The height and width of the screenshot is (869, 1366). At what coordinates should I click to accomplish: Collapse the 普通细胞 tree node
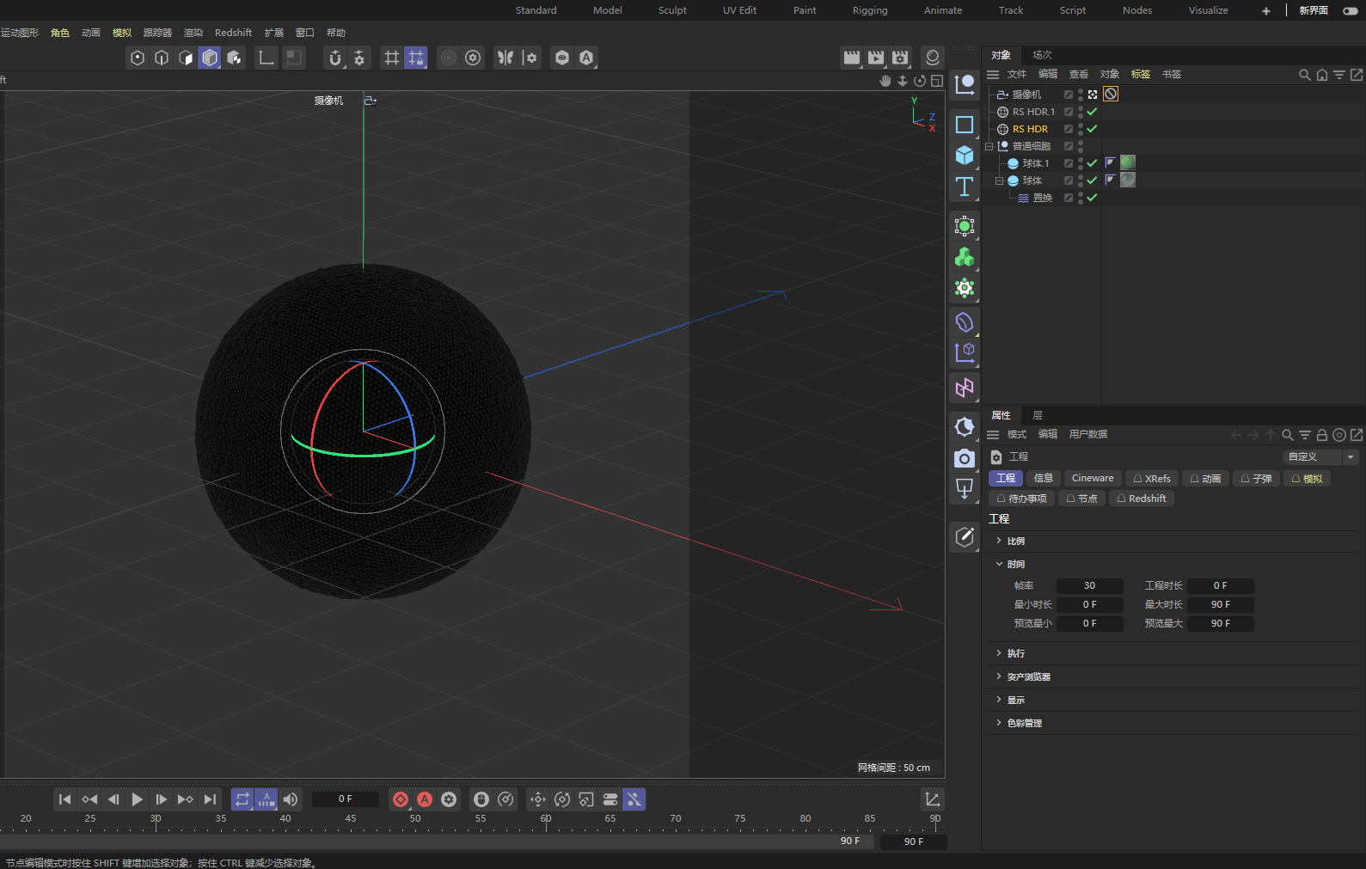[x=989, y=146]
